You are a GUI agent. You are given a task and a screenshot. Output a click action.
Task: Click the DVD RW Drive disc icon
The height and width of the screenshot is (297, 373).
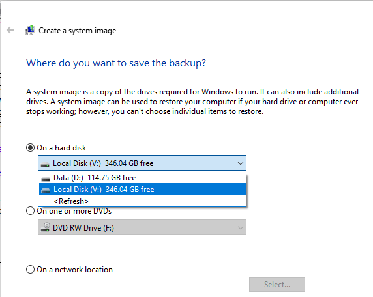(x=45, y=227)
